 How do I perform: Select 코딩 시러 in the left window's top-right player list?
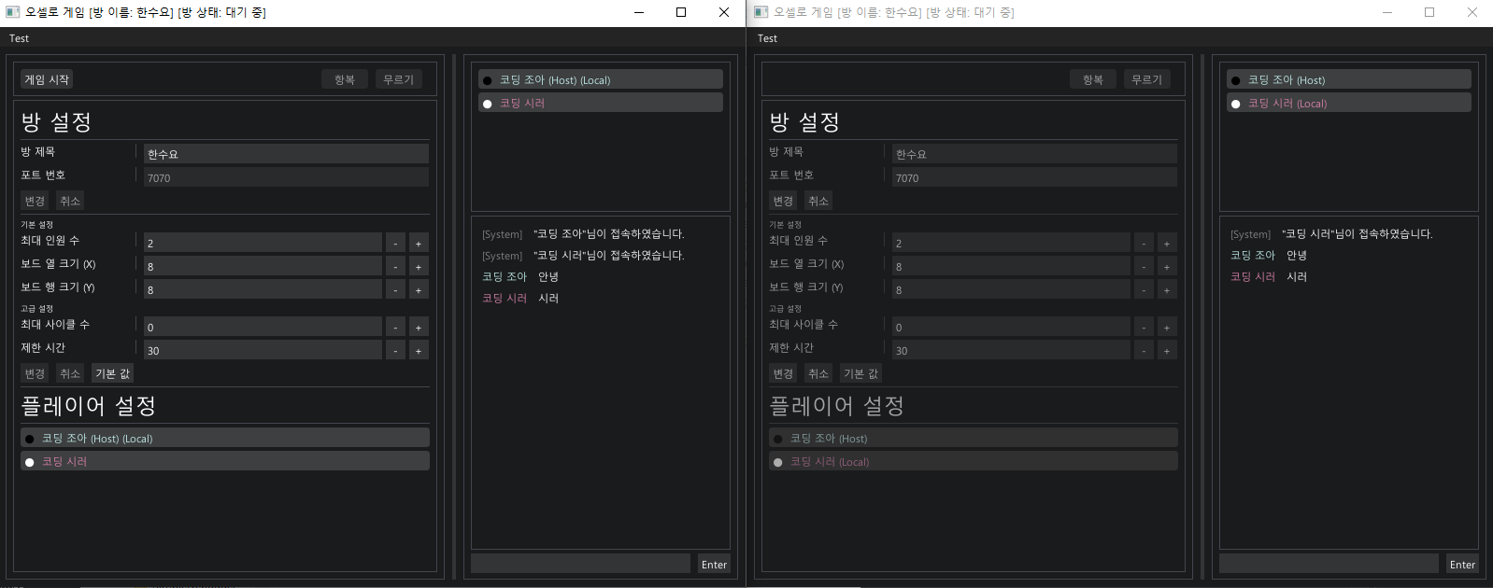click(601, 103)
